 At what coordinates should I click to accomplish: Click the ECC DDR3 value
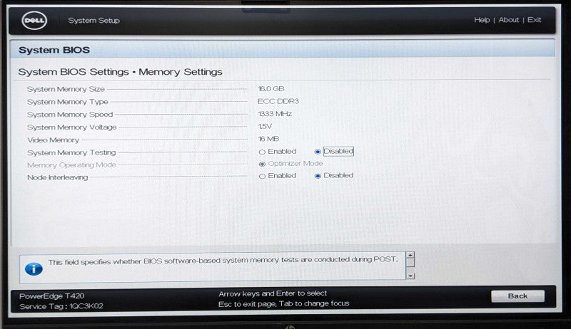click(278, 101)
